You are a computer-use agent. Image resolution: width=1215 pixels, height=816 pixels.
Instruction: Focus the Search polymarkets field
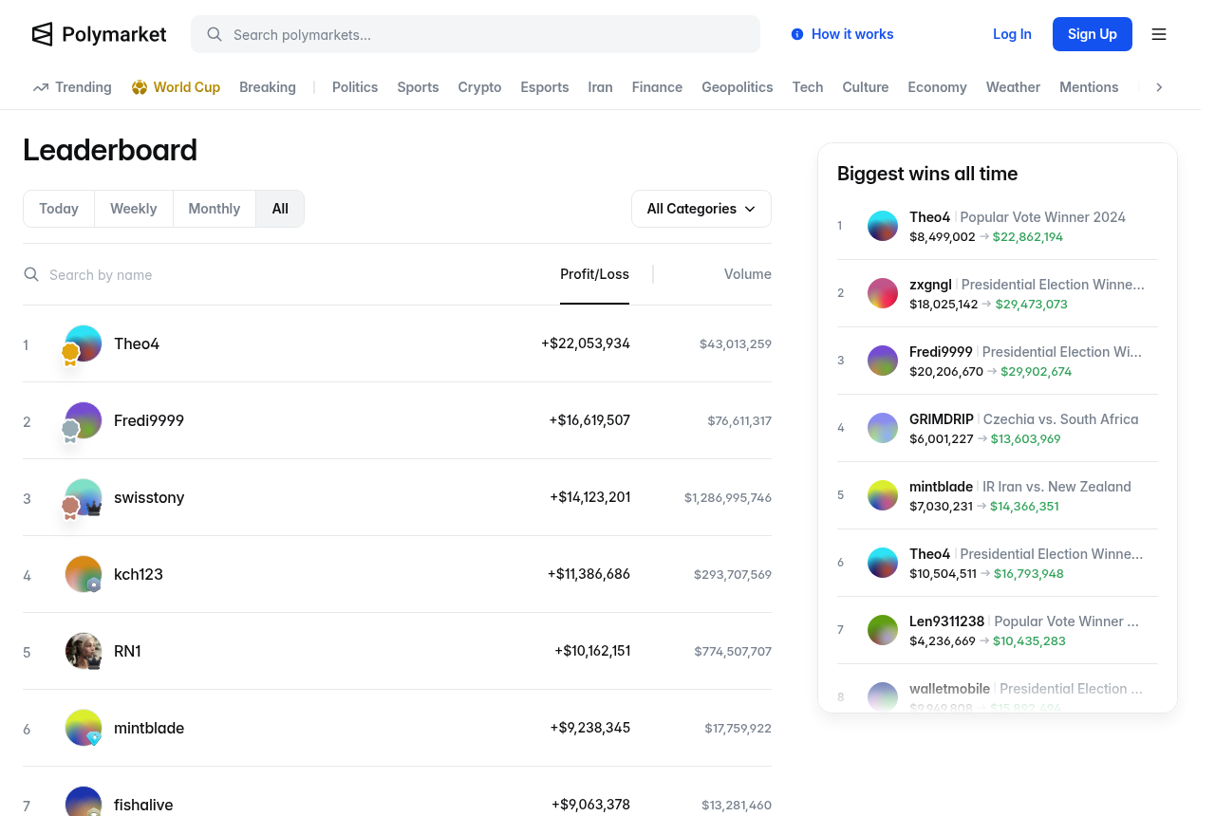pos(476,34)
